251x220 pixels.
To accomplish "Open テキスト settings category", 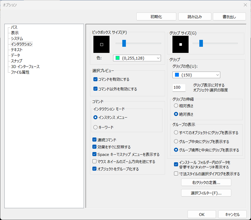I will click(x=17, y=50).
